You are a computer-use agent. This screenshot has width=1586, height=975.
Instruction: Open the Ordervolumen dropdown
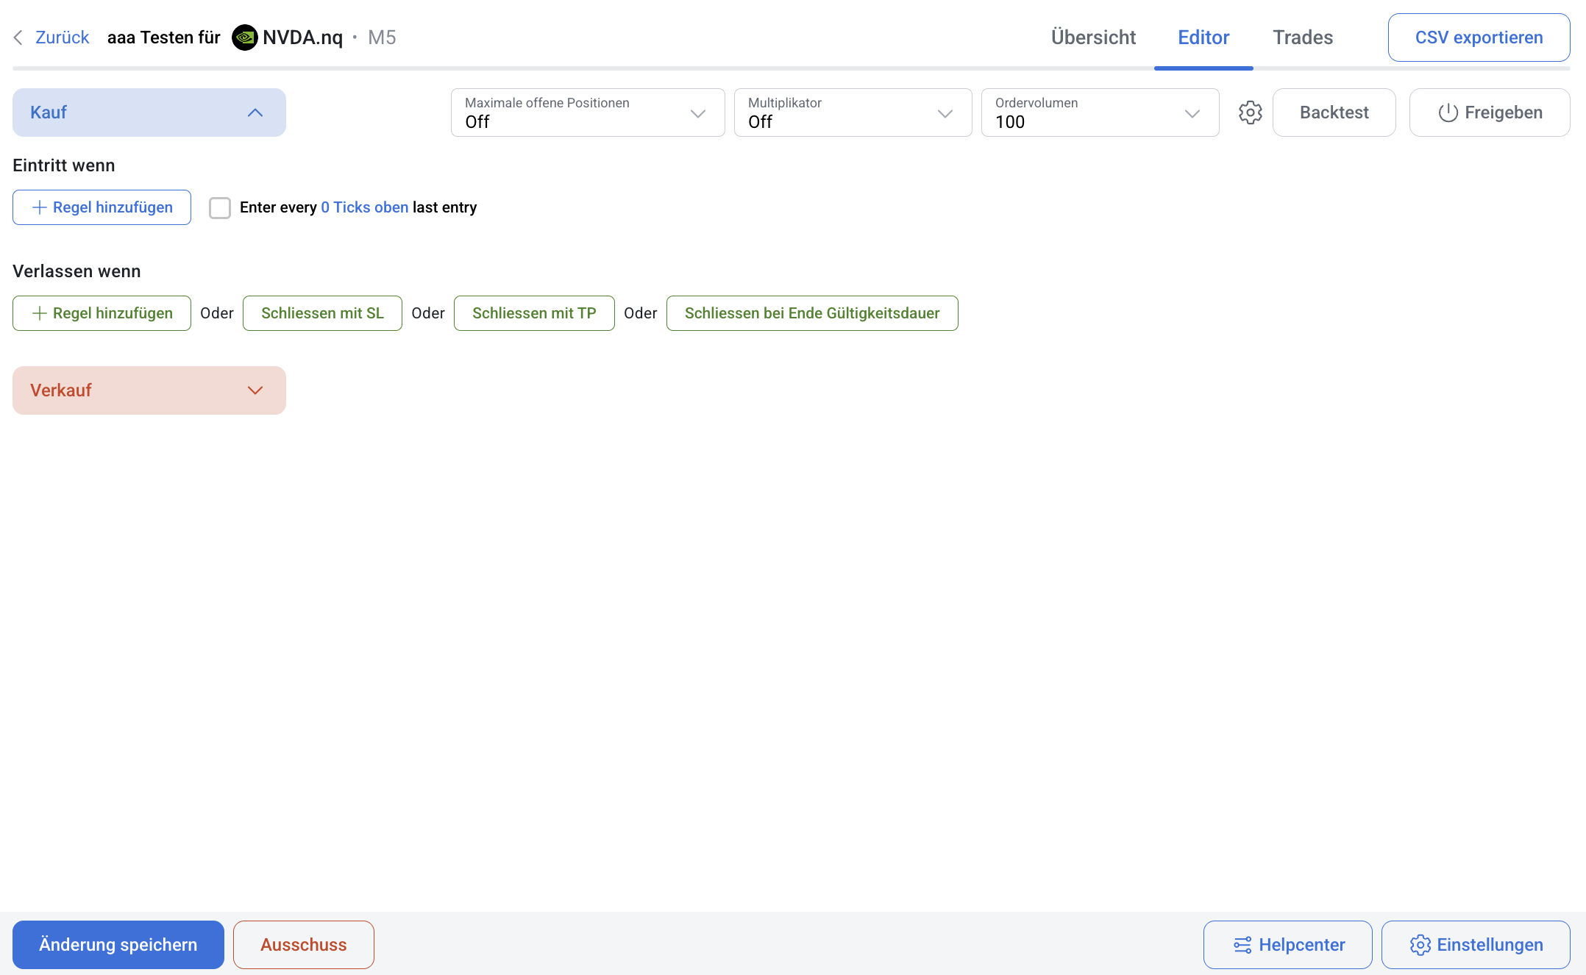[x=1100, y=113]
